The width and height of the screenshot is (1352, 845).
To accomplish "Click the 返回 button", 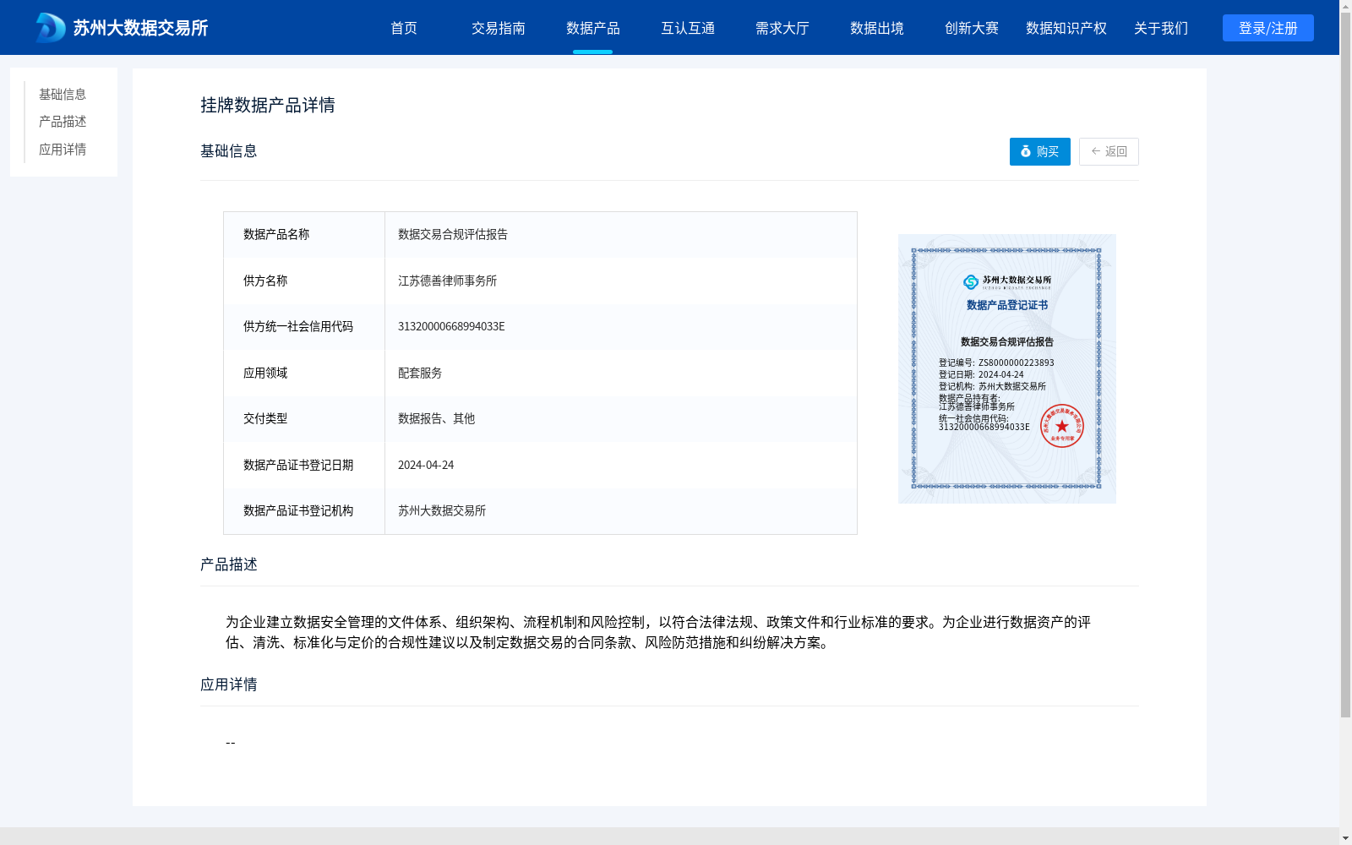I will pos(1109,151).
